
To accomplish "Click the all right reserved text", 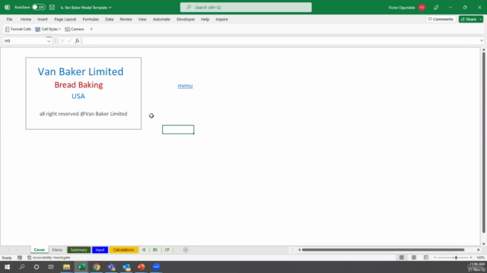I will [83, 114].
